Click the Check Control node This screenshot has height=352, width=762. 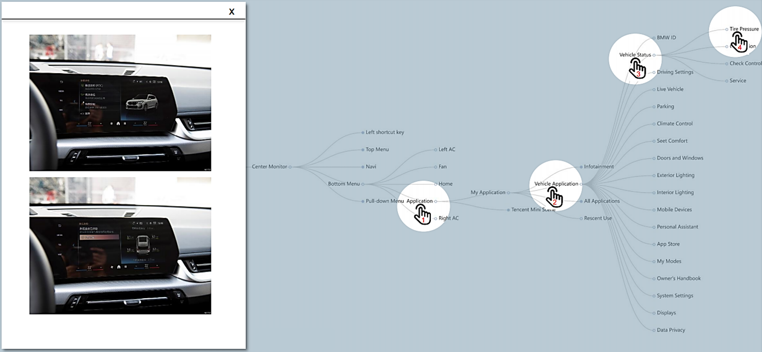tap(746, 63)
